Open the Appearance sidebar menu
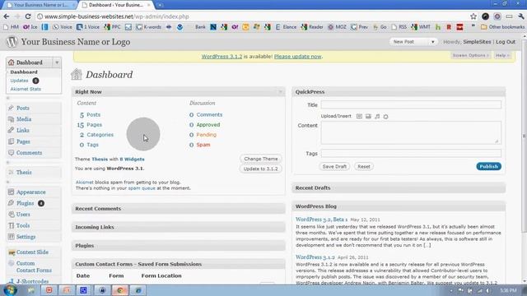The width and height of the screenshot is (527, 296). (31, 192)
